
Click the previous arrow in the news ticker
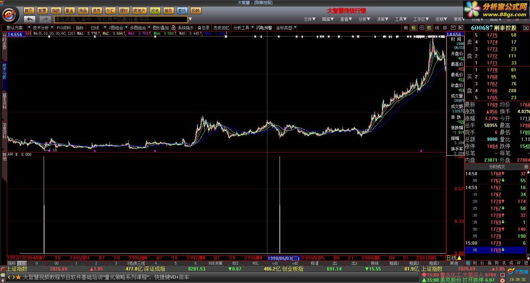(9, 277)
